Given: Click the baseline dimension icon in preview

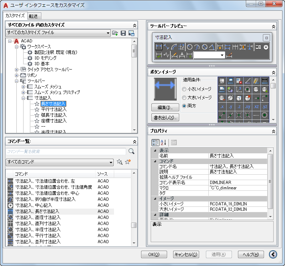Looking at the screenshot, I should [227, 47].
